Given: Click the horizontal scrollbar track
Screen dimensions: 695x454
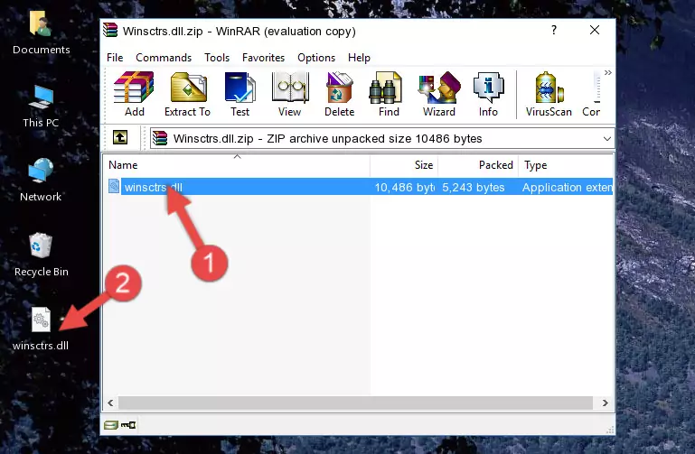Looking at the screenshot, I should pos(355,403).
